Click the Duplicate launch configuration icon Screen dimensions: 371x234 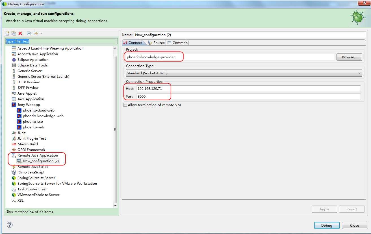point(14,33)
